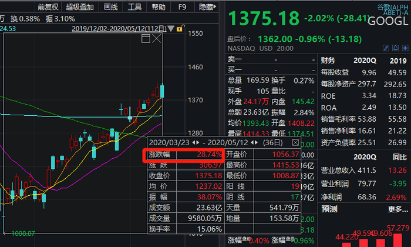Open the 帮助 menu

(159, 7)
